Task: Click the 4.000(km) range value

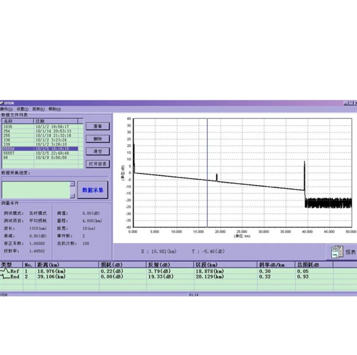Action: tap(92, 221)
